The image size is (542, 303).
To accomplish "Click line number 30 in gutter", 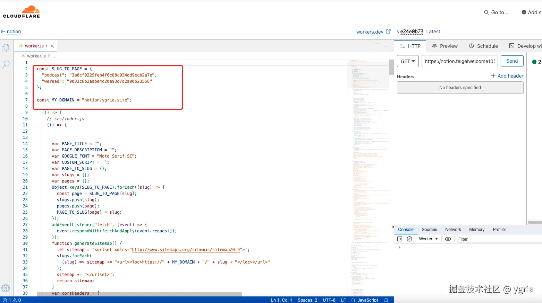I will pos(25,243).
